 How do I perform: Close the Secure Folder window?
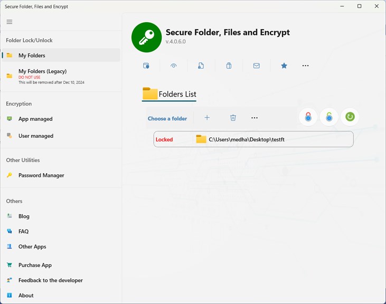coord(376,6)
